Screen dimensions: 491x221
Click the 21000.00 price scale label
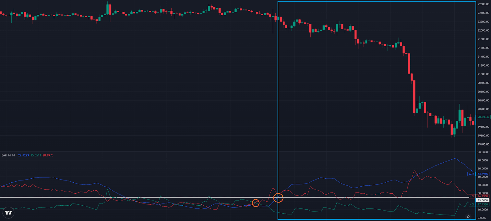tap(483, 74)
